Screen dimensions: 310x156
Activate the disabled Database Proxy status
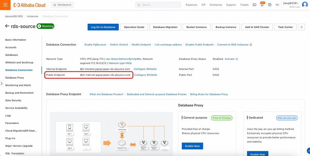(x=229, y=59)
